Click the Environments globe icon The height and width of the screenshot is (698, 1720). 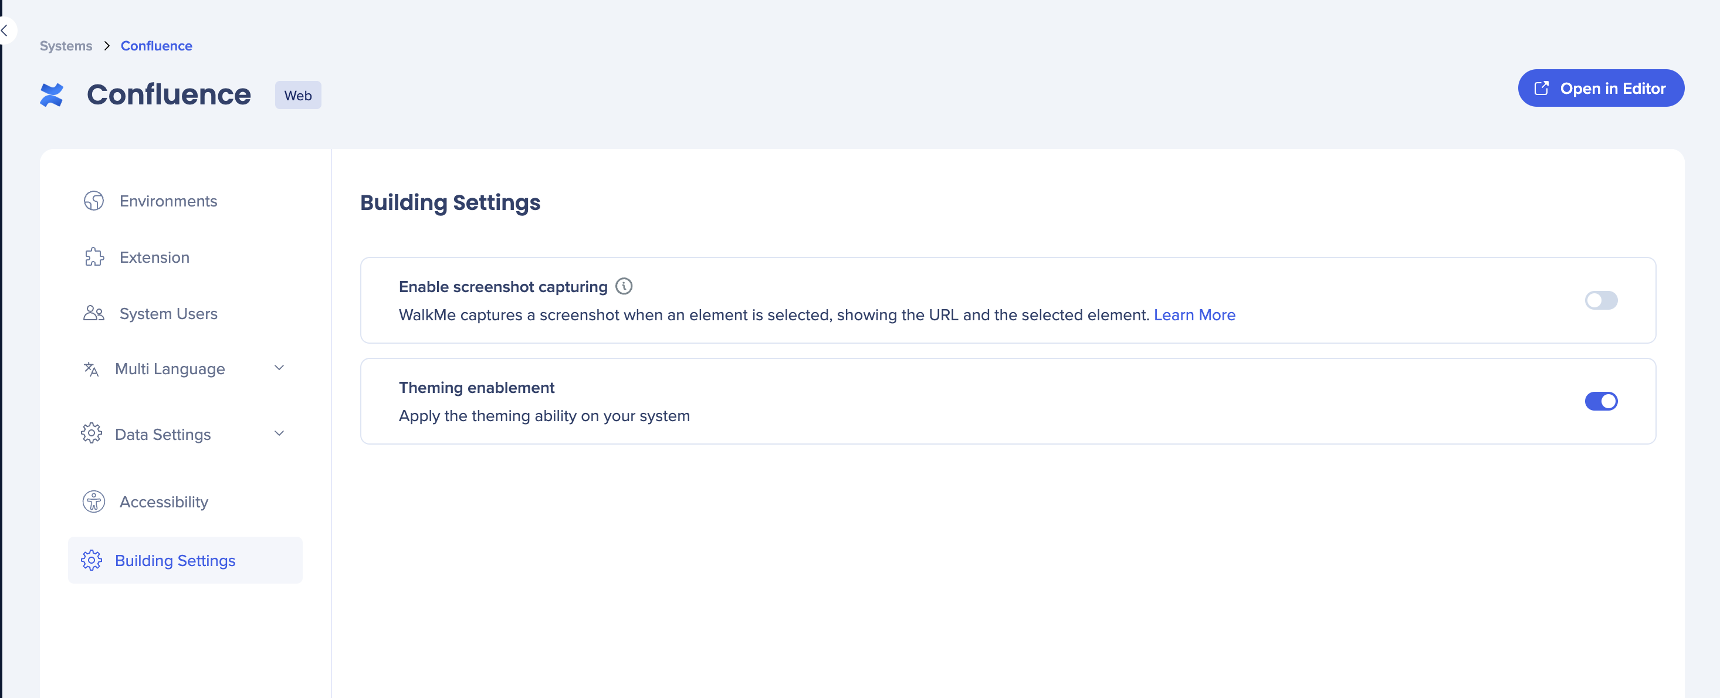pos(93,201)
